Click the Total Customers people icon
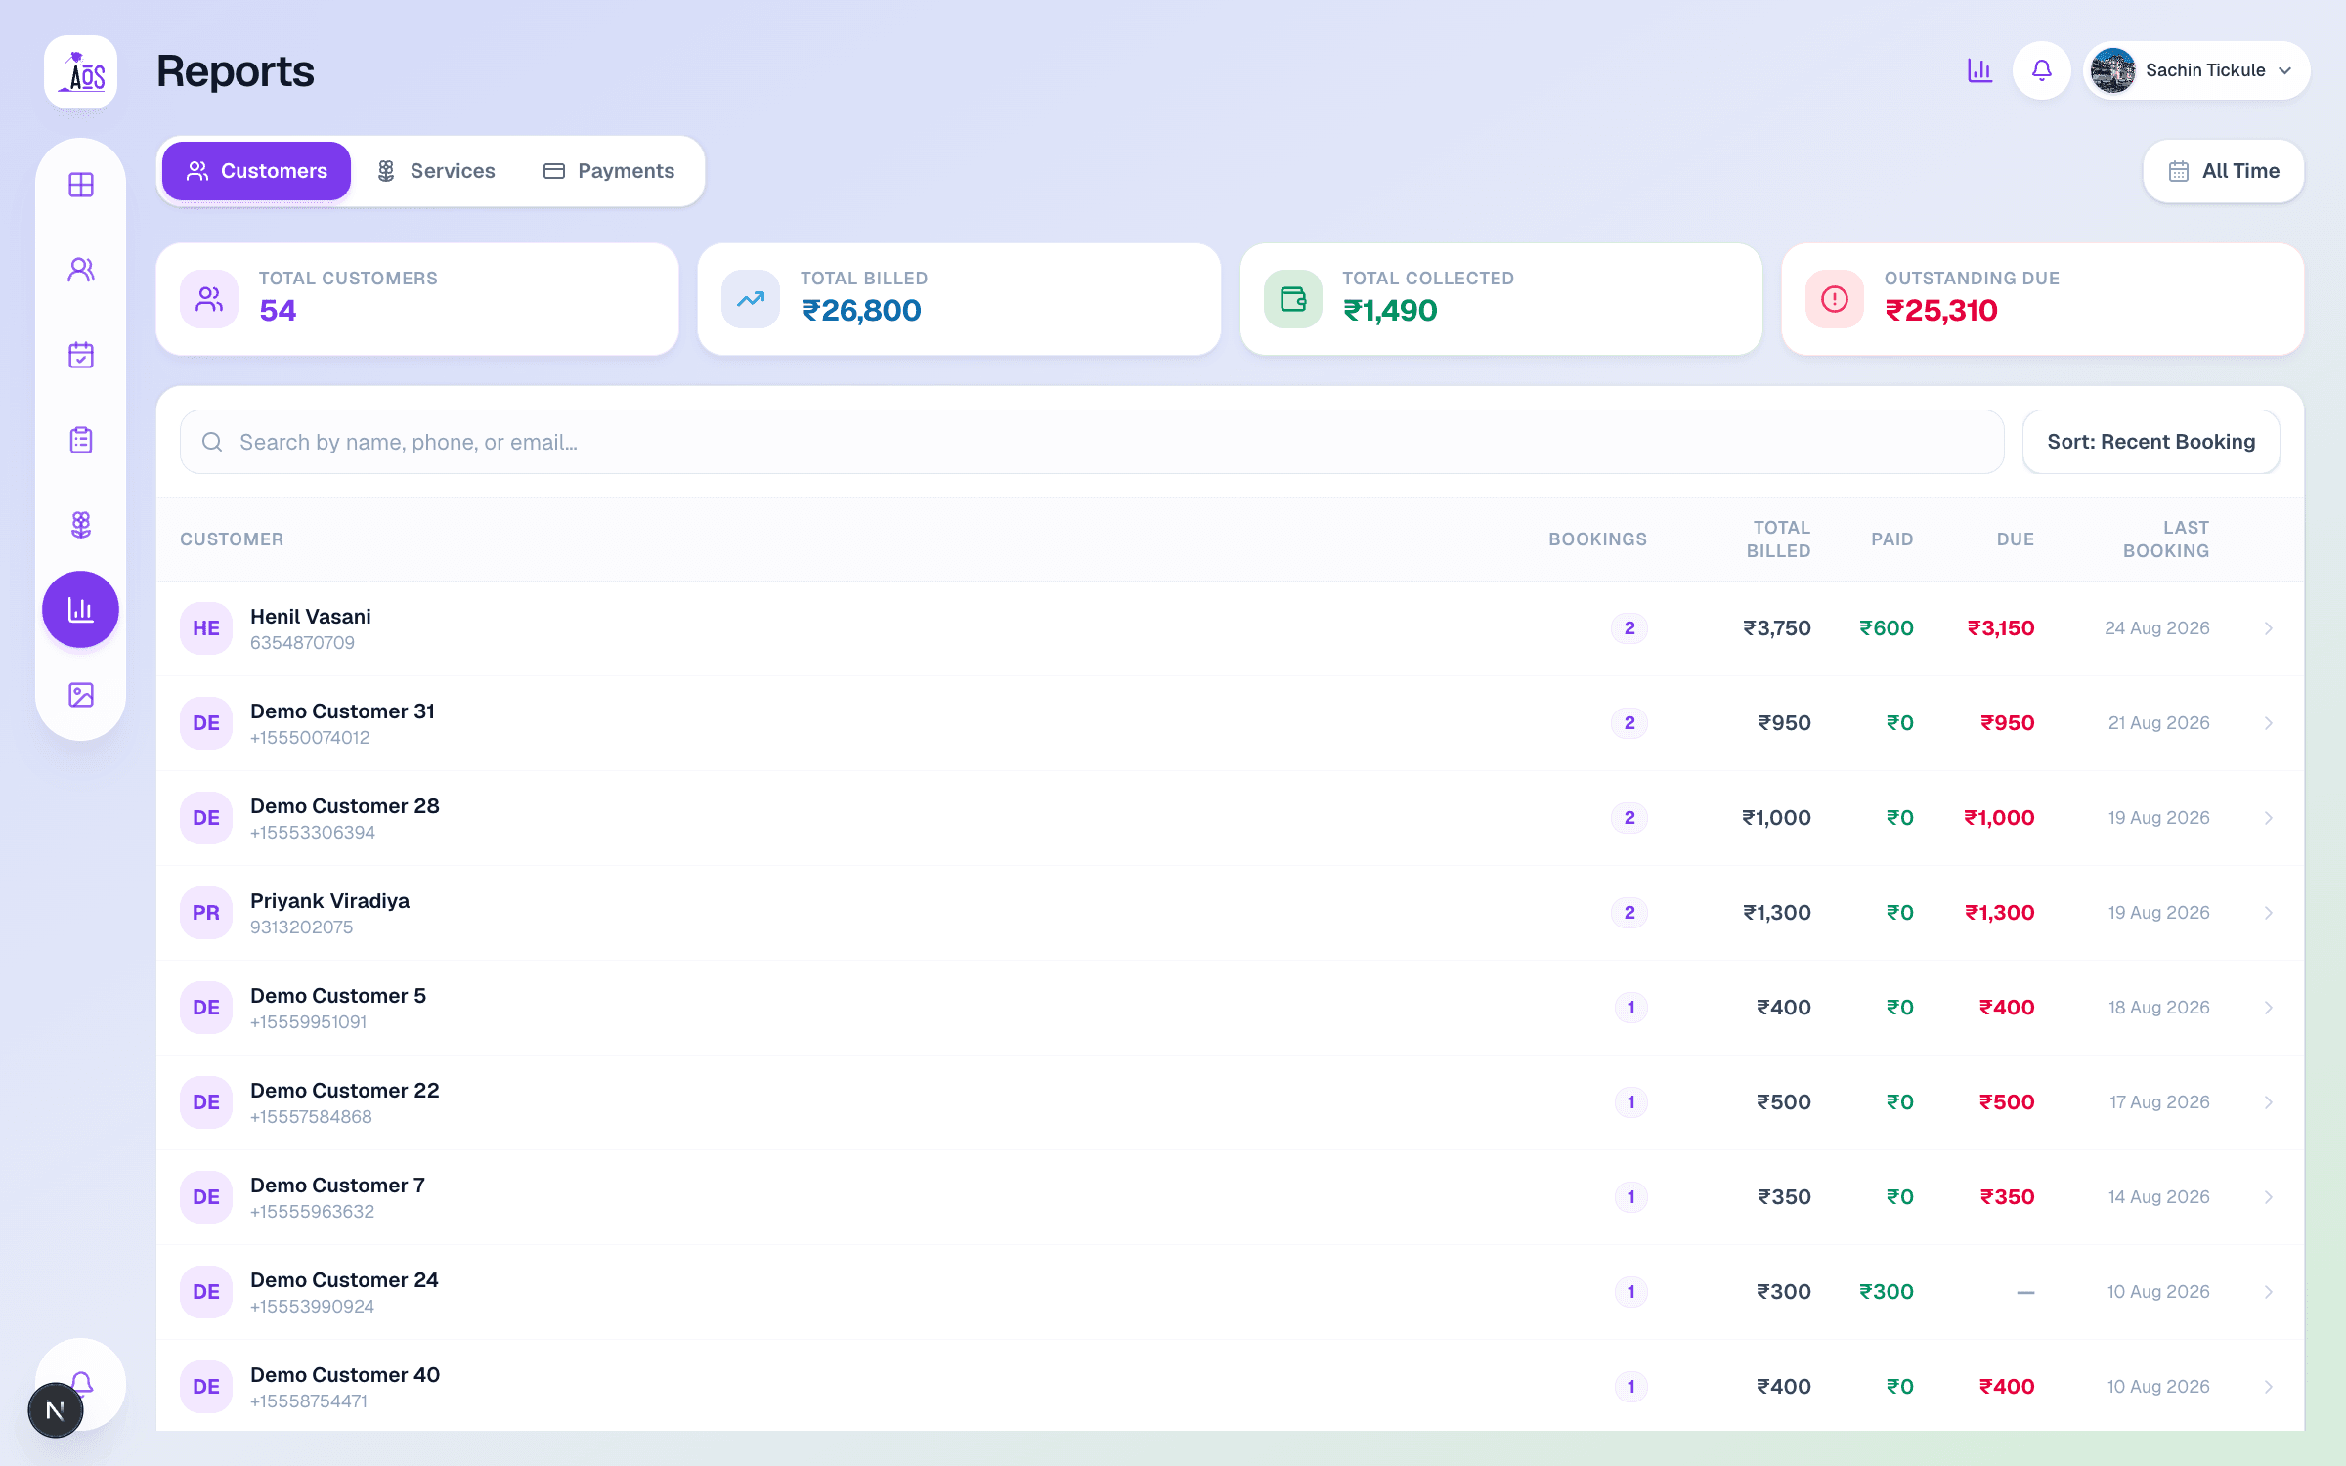 (x=209, y=299)
